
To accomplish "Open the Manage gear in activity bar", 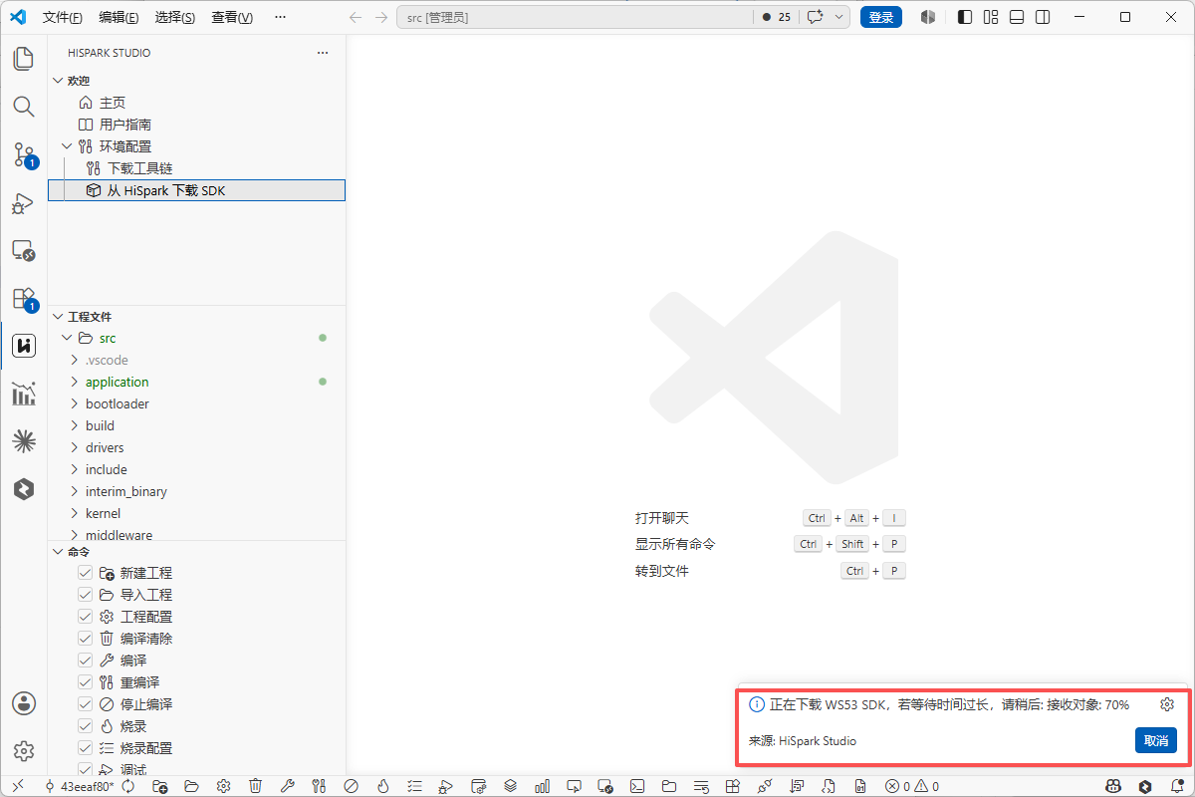I will [x=24, y=751].
